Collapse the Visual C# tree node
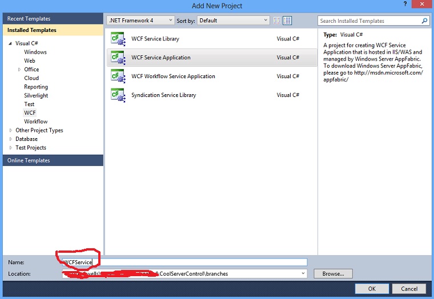 pyautogui.click(x=10, y=43)
